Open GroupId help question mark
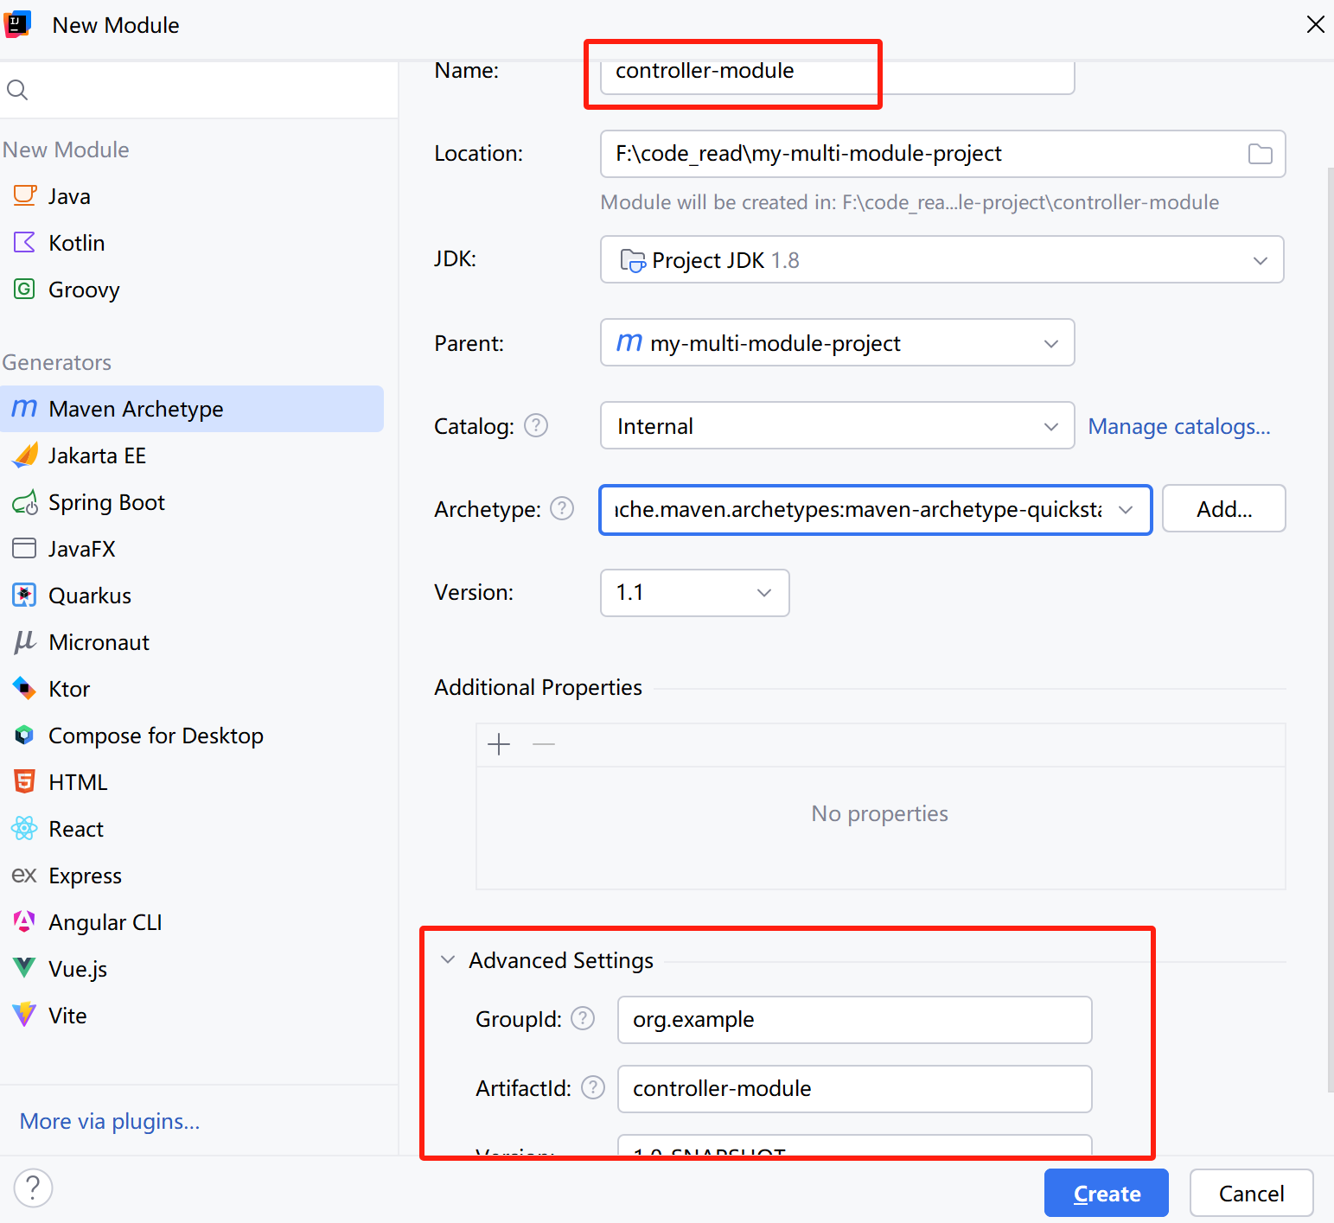The height and width of the screenshot is (1223, 1334). click(x=583, y=1018)
